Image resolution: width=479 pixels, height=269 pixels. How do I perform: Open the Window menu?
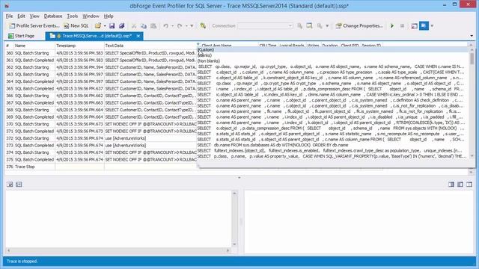coord(91,16)
